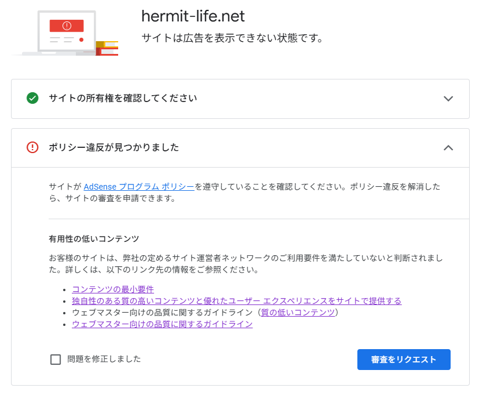This screenshot has height=399, width=479.
Task: Click the green checkmark ownership status icon
Action: tap(32, 98)
